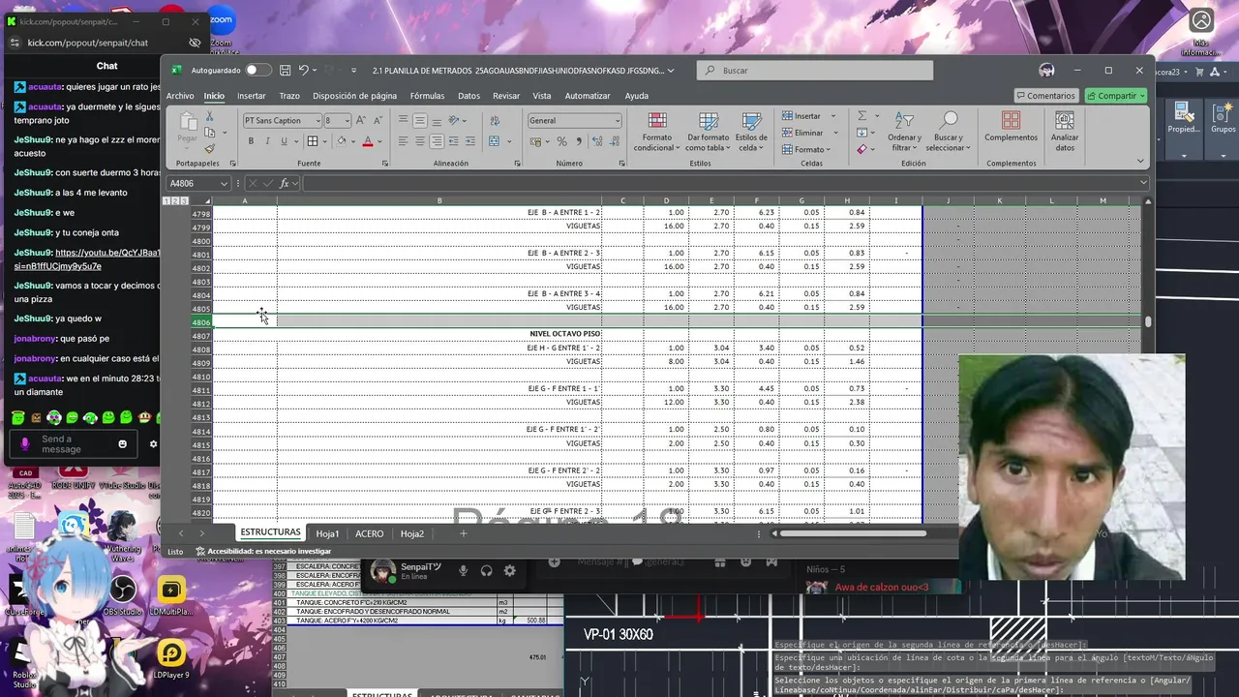Open Dar formato como tabla

[x=708, y=132]
